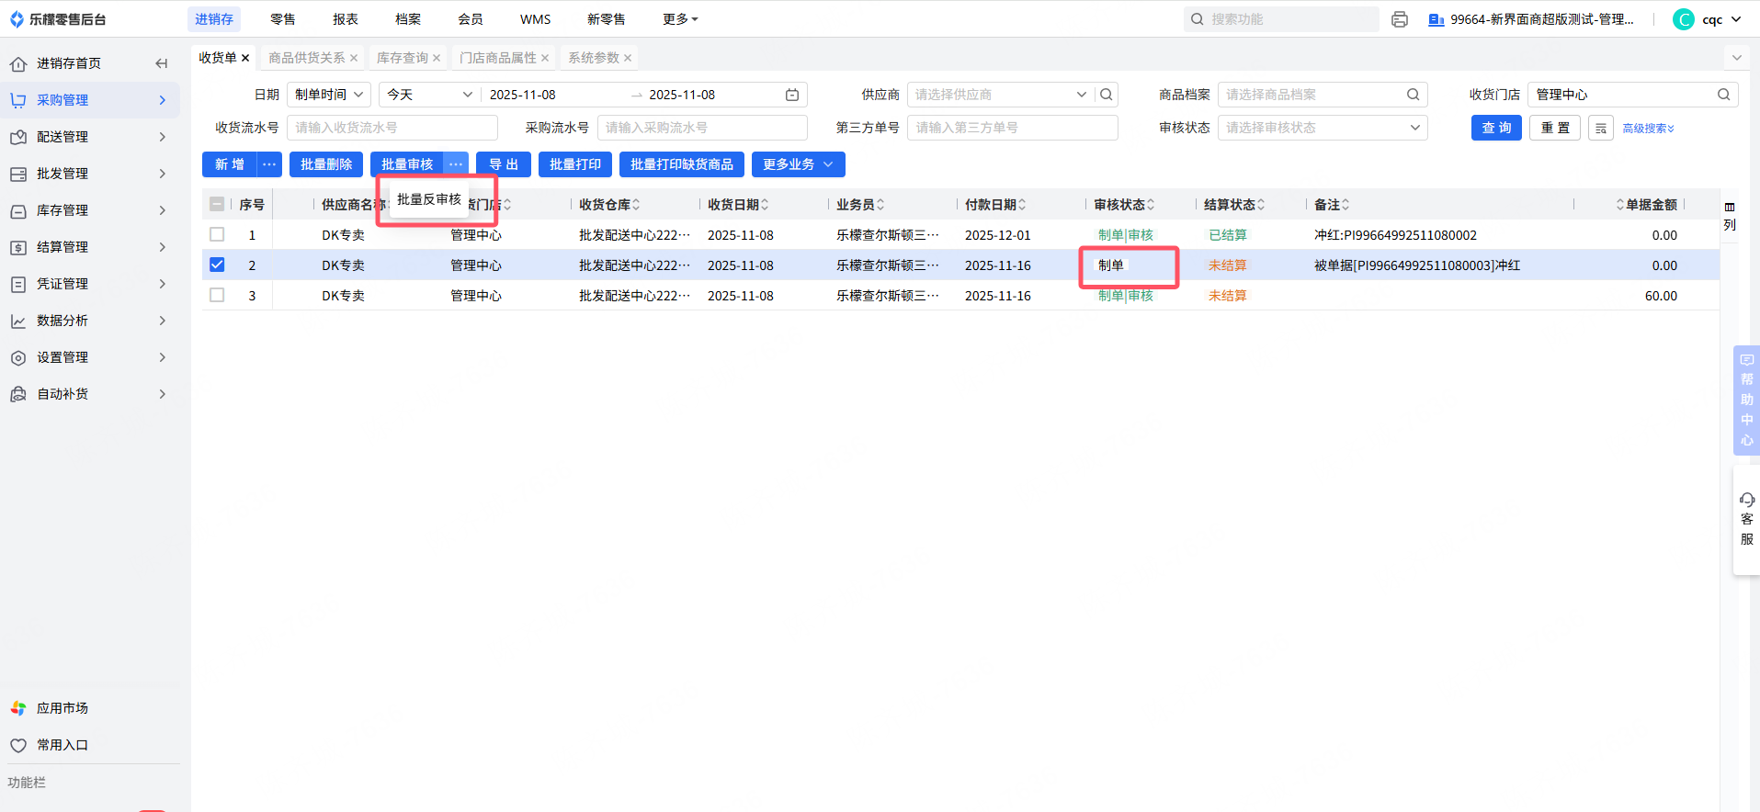
Task: Open 应用市场 via its colorful icon
Action: click(x=18, y=708)
